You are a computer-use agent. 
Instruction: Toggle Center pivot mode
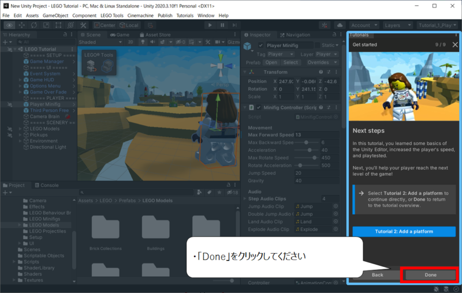coord(105,25)
